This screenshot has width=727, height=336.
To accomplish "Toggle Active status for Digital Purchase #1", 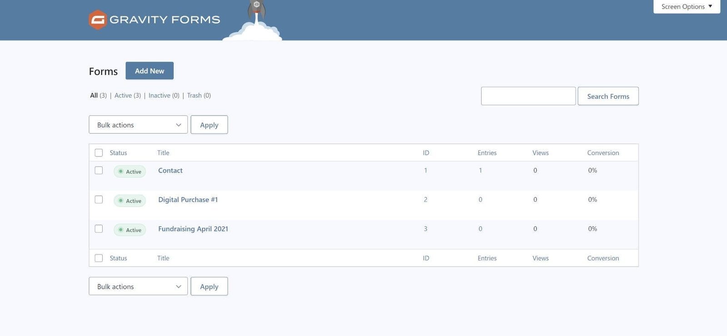I will 129,201.
